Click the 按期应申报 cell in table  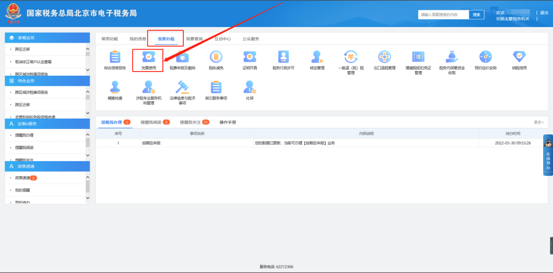197,143
